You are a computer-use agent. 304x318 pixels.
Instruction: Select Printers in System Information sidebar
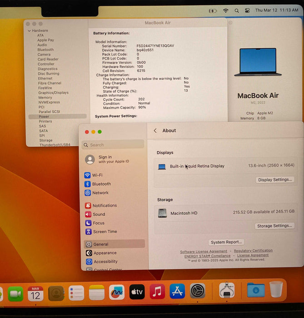[45, 121]
